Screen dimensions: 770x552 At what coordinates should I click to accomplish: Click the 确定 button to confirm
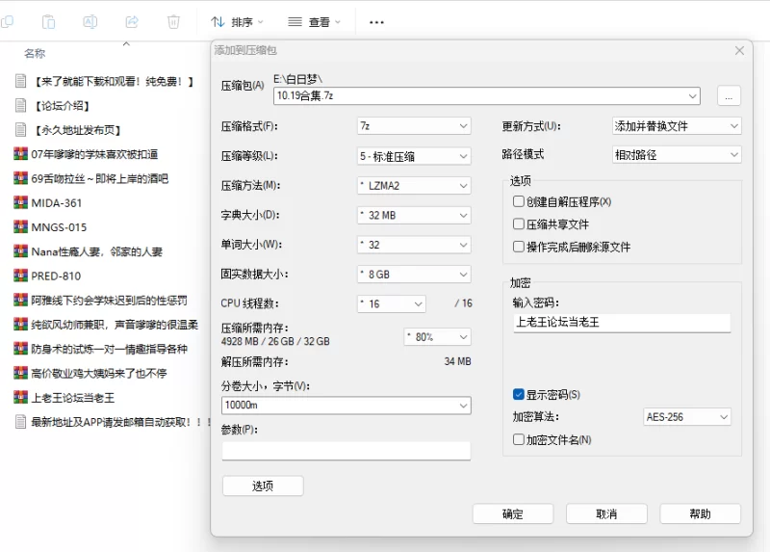click(x=512, y=513)
